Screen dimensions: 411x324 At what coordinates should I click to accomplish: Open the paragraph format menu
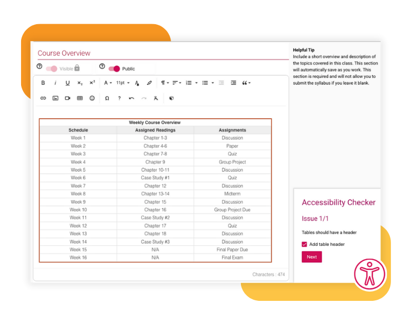coord(163,83)
